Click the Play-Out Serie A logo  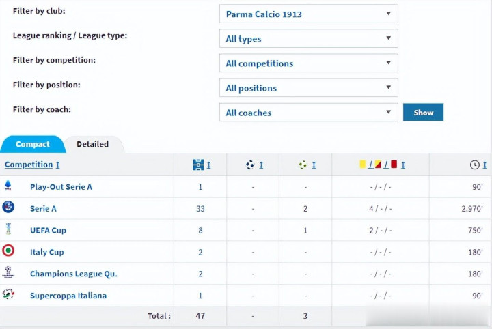coord(8,185)
